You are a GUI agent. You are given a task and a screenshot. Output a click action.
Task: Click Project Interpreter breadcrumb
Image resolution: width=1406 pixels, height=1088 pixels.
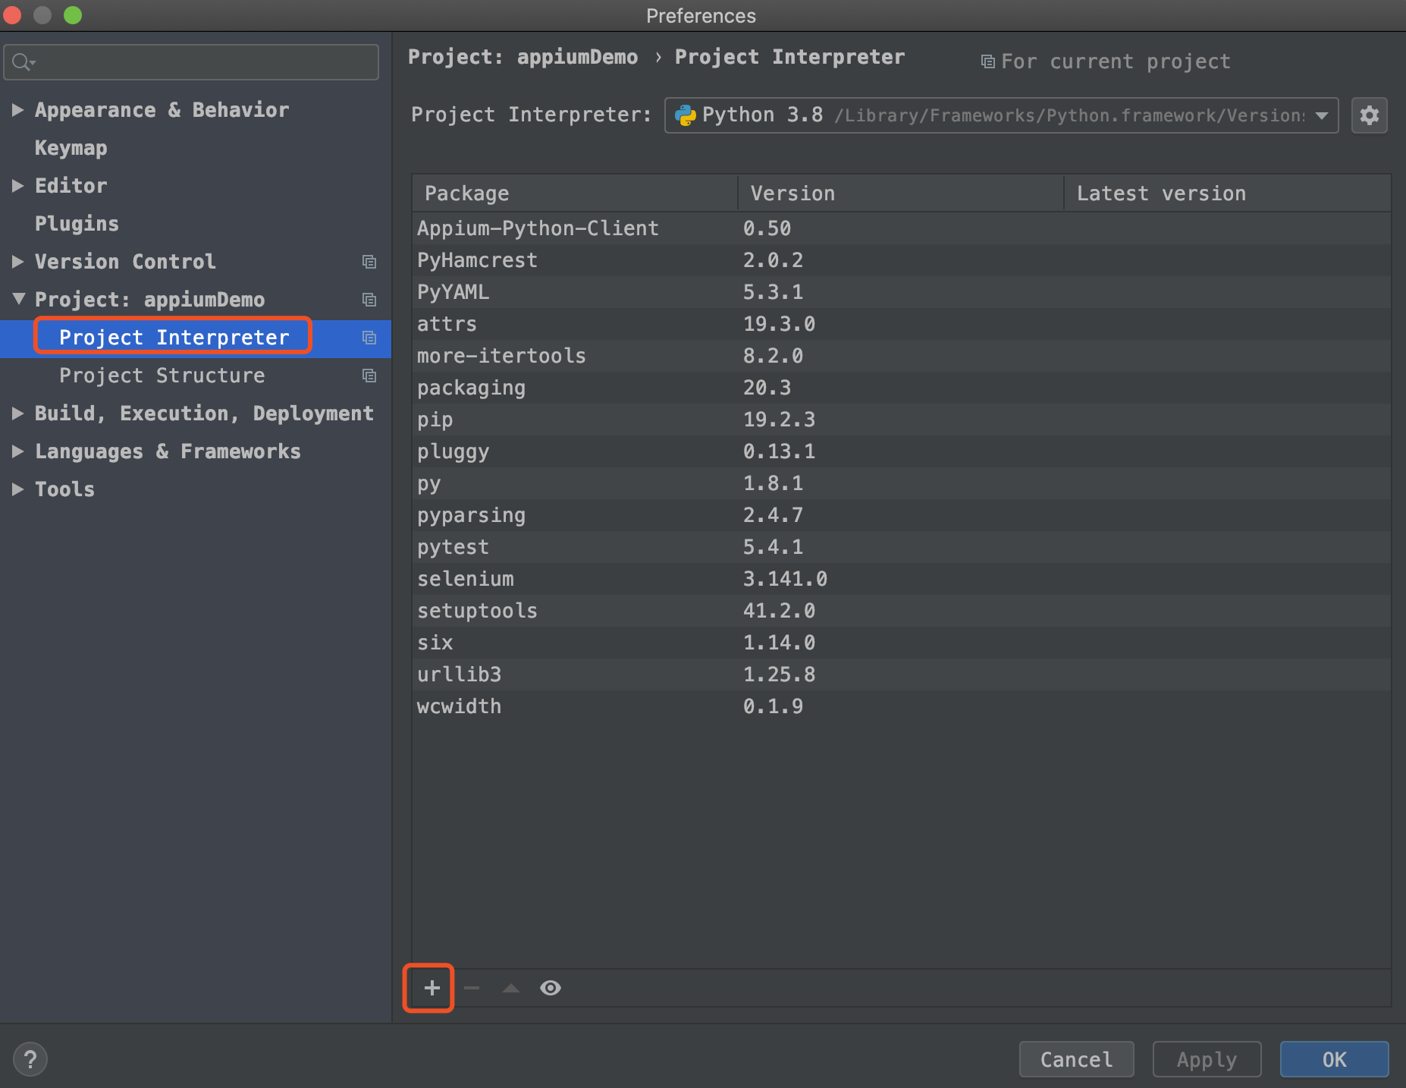pos(789,57)
